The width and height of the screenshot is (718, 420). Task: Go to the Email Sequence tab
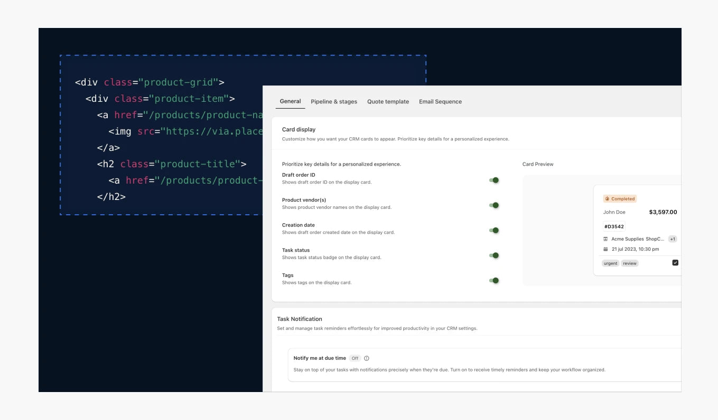pos(440,102)
